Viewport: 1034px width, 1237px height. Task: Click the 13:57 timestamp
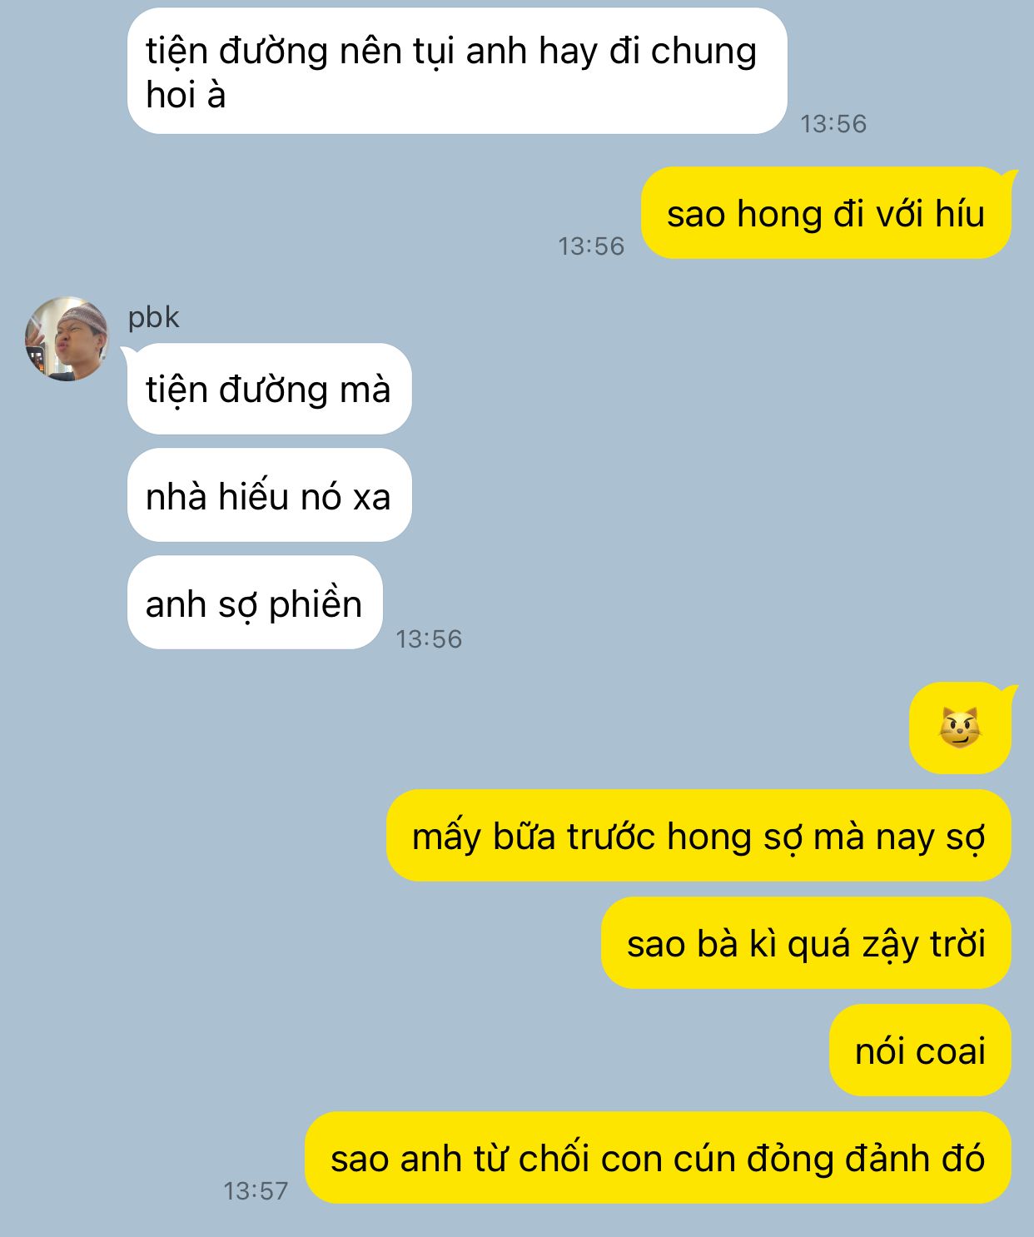pyautogui.click(x=256, y=1191)
